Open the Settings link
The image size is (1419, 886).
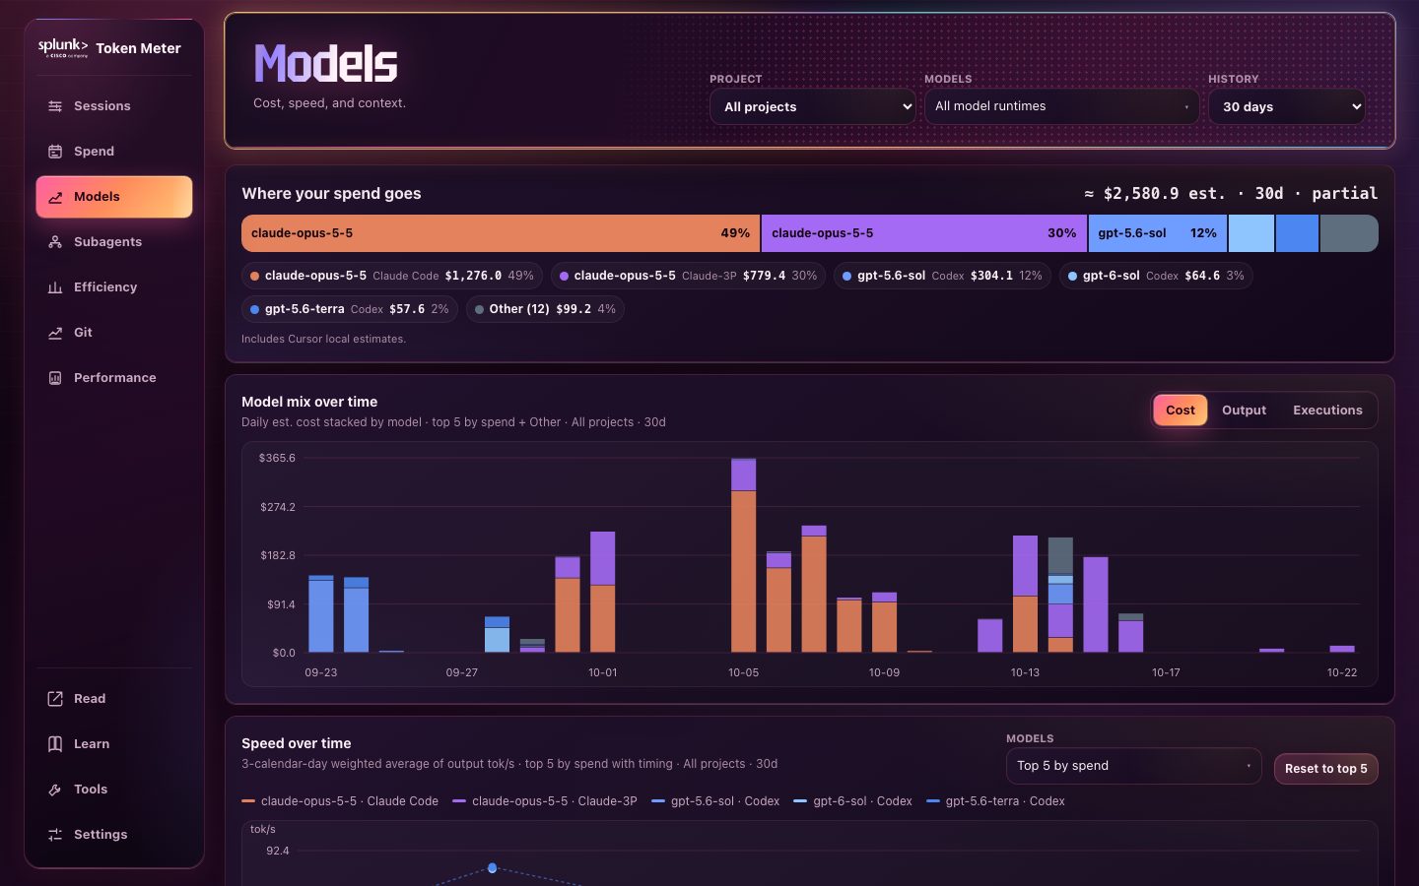pos(114,835)
